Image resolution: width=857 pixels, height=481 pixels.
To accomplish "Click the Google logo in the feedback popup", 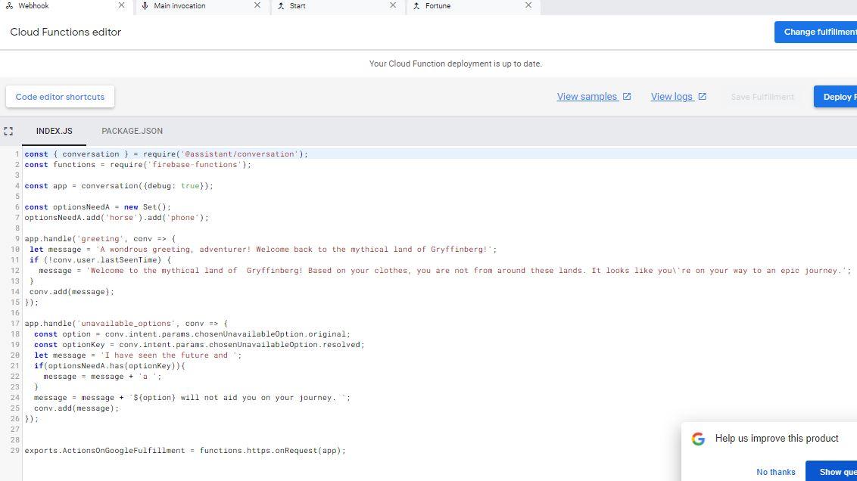I will click(x=697, y=438).
